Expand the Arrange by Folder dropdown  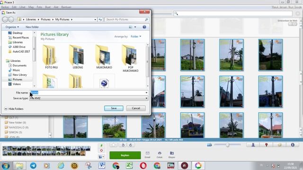click(136, 36)
